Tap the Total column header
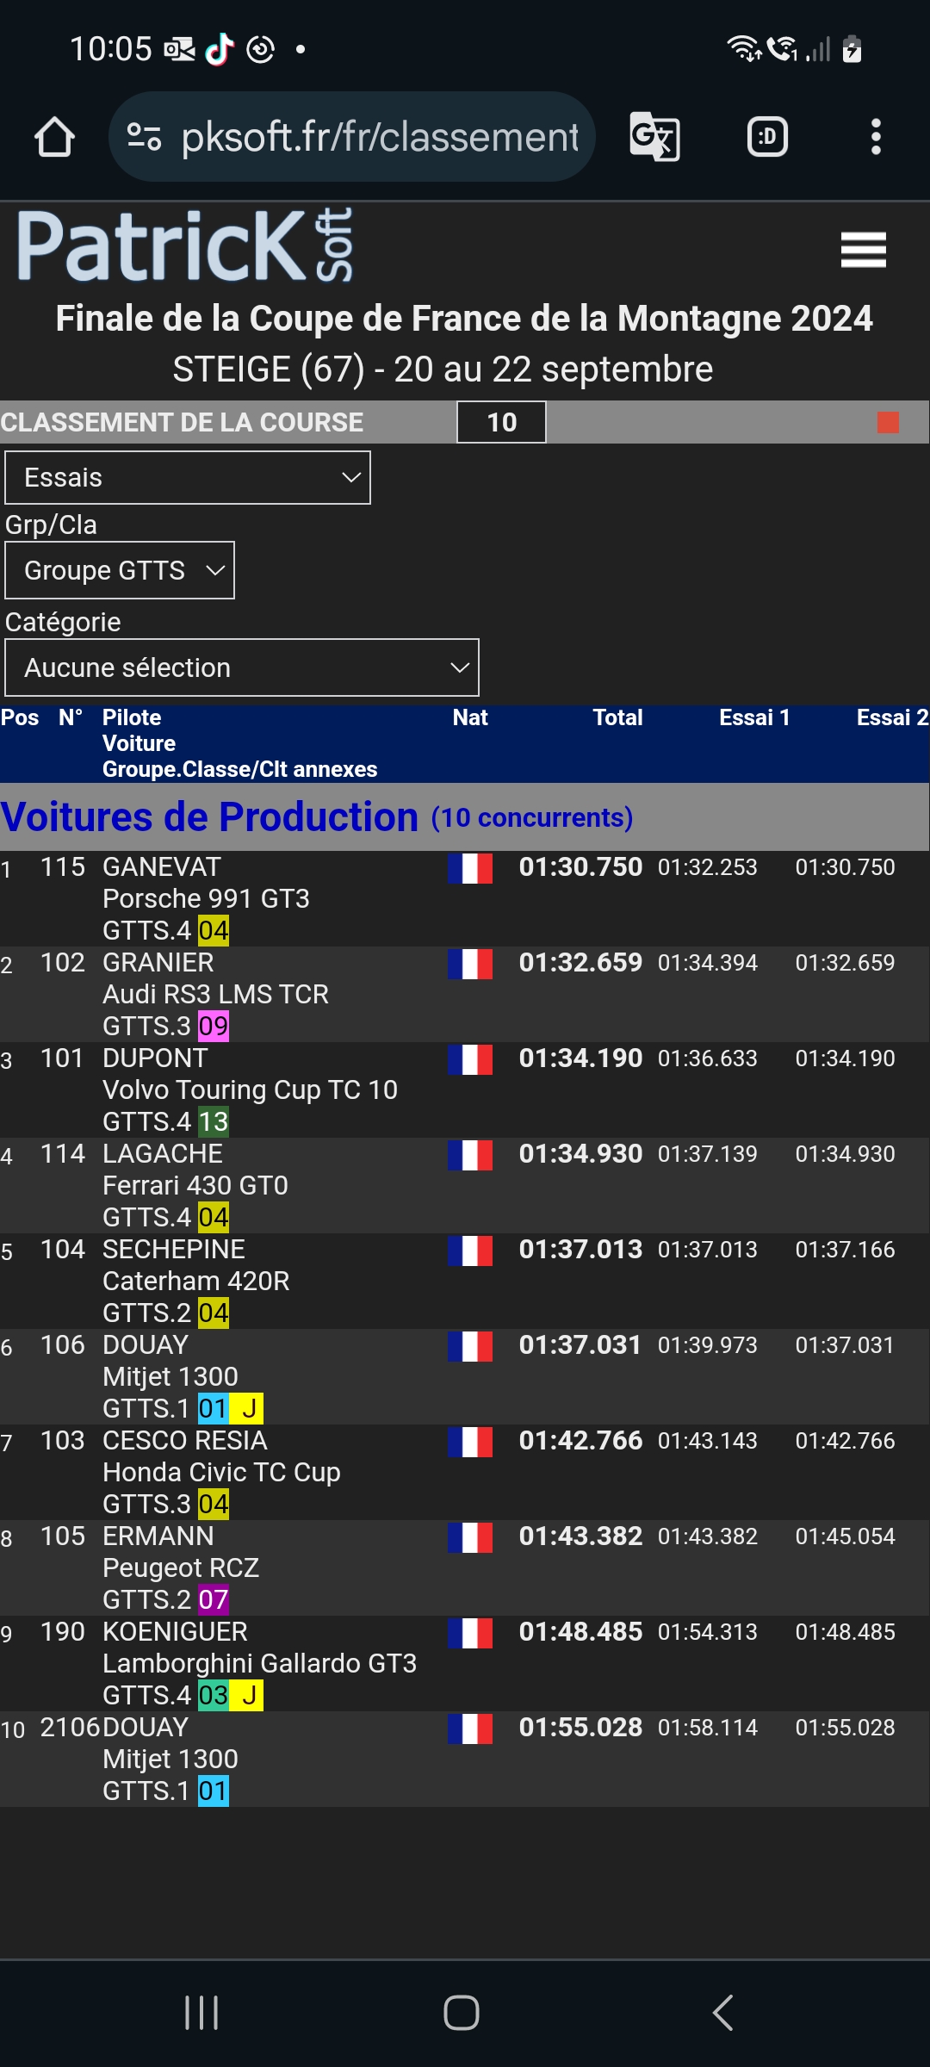 click(617, 717)
